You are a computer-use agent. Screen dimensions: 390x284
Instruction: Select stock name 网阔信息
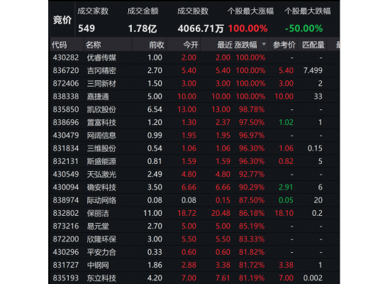[101, 136]
